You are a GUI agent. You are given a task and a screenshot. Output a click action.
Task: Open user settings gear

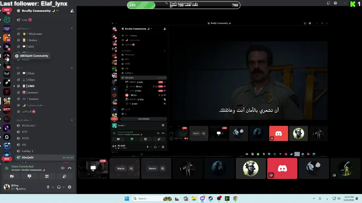[x=70, y=187]
